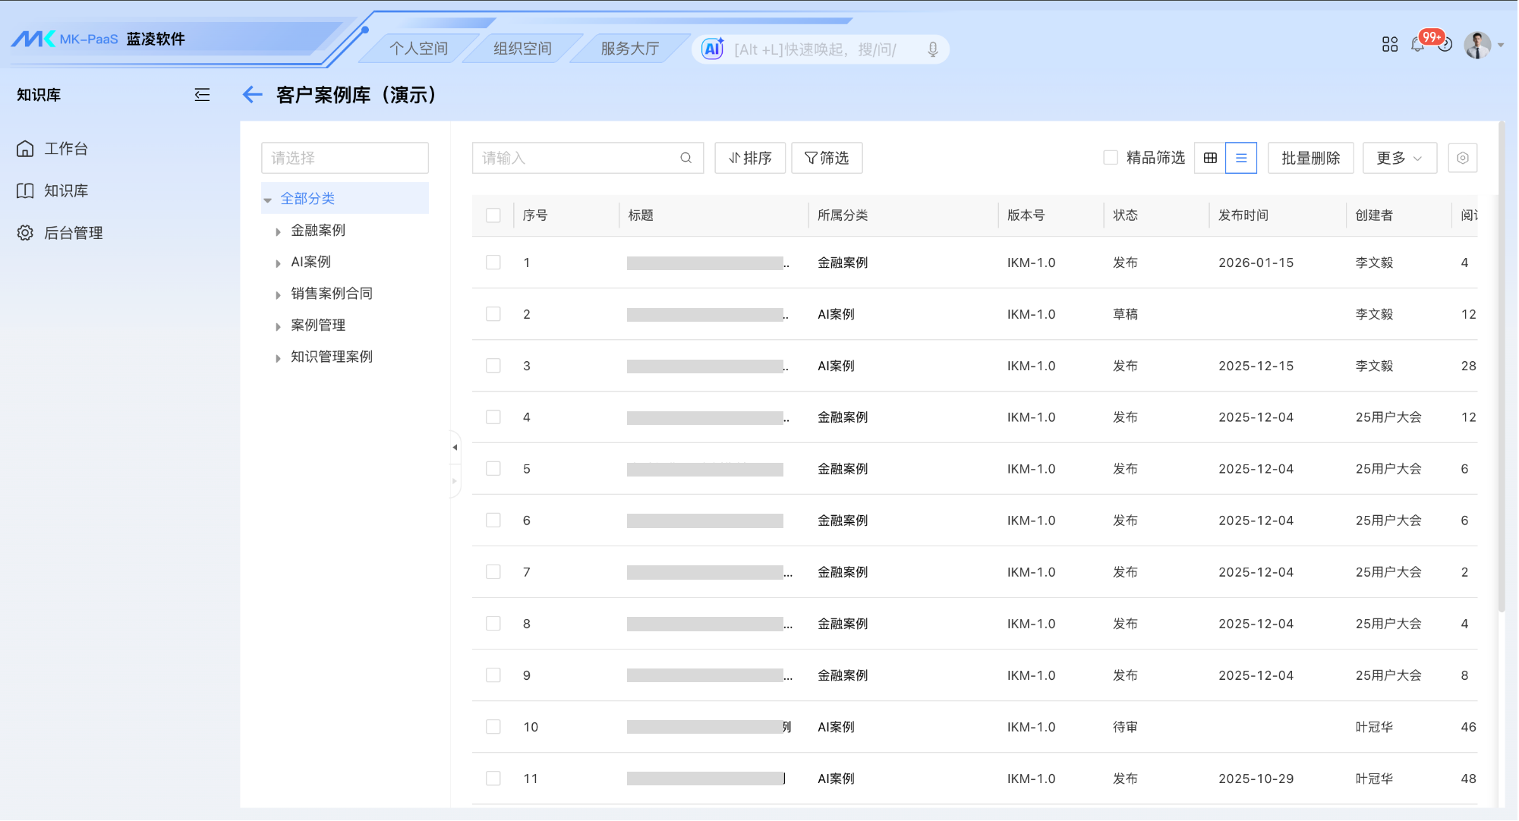
Task: Select the checkbox for row 10
Action: click(493, 727)
